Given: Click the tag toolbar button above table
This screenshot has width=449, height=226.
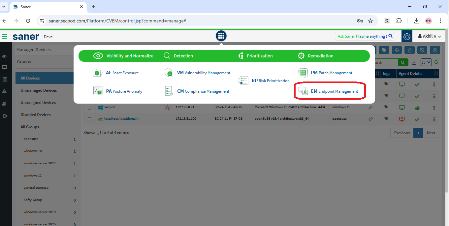Looking at the screenshot, I should tap(384, 50).
